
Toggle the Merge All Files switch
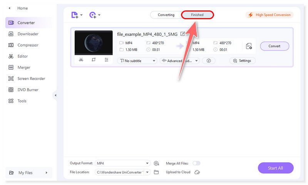pyautogui.click(x=196, y=163)
